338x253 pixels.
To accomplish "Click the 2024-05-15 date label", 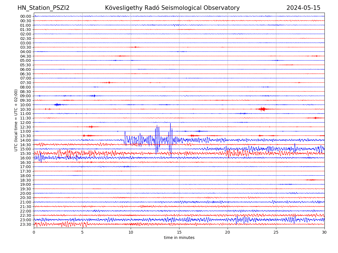I will pos(303,8).
